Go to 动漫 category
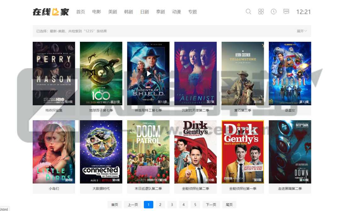The width and height of the screenshot is (340, 211). click(x=176, y=12)
